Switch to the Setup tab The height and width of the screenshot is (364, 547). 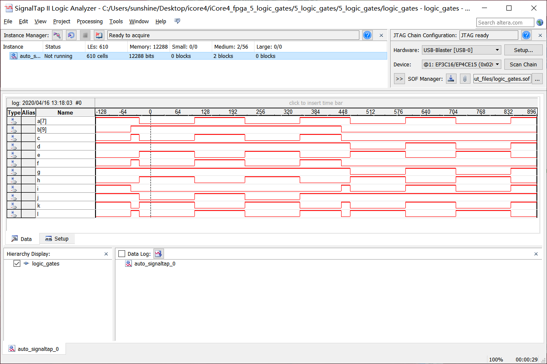point(57,239)
